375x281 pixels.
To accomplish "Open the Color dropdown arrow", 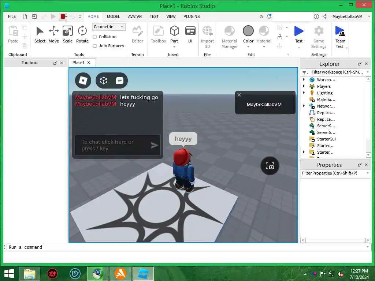I will [248, 47].
